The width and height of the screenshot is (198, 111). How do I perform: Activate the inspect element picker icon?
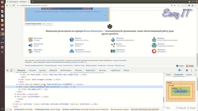click(x=7, y=70)
